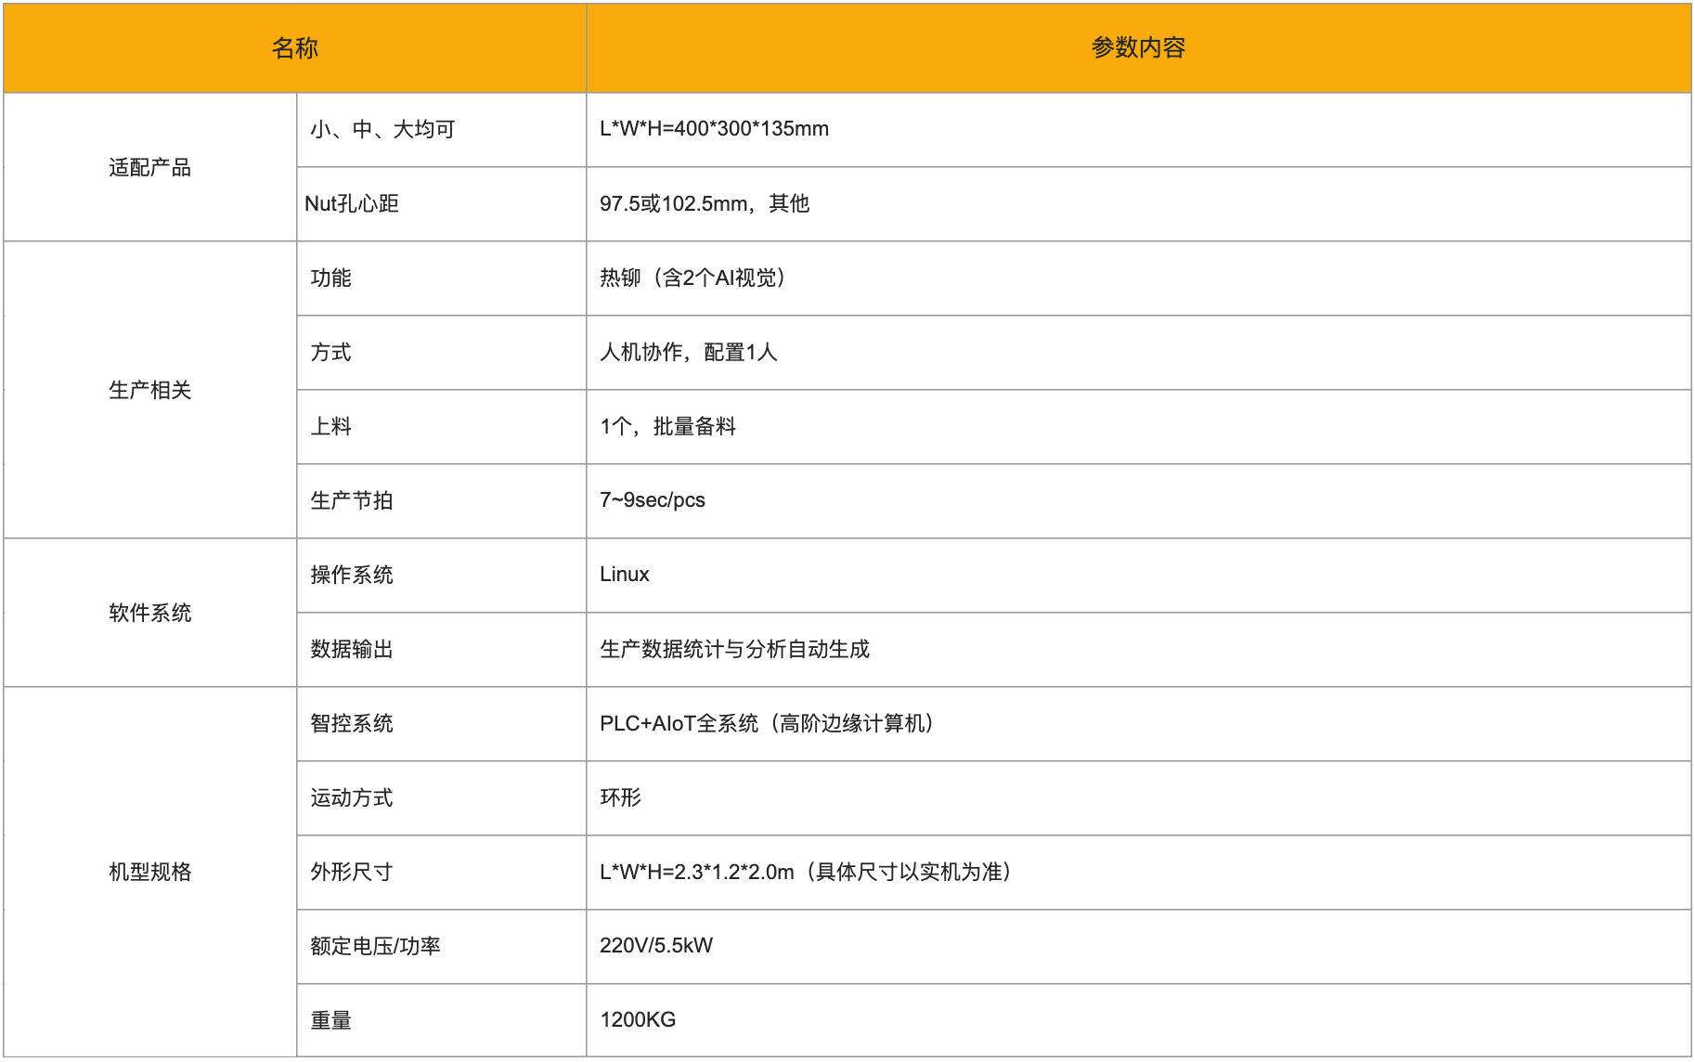This screenshot has height=1062, width=1695.
Task: Select the 7~9sec/pcs value cell
Action: click(652, 500)
